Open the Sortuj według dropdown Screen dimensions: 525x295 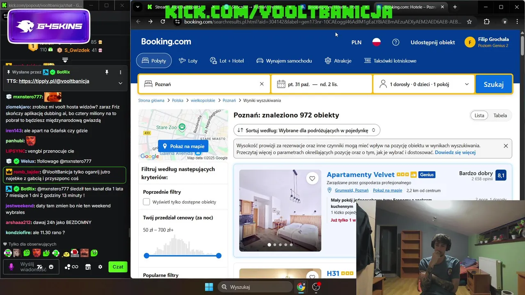(307, 130)
